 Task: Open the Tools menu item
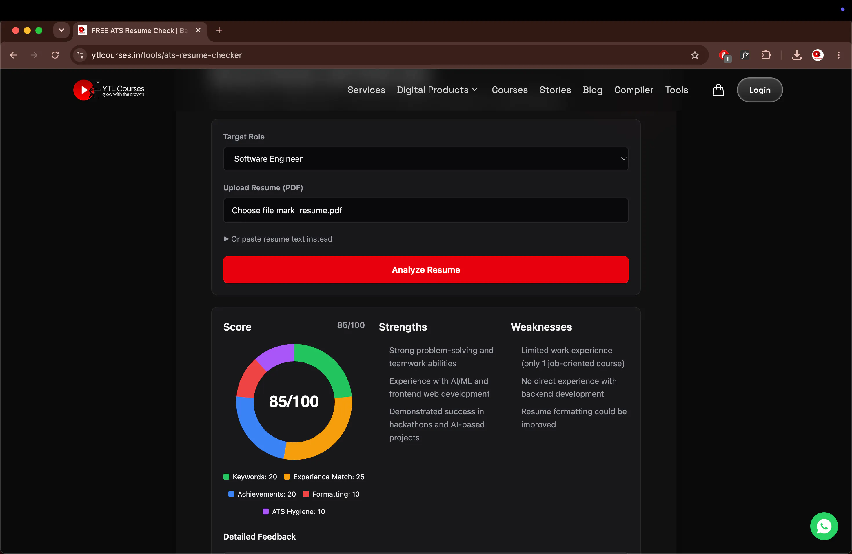676,90
